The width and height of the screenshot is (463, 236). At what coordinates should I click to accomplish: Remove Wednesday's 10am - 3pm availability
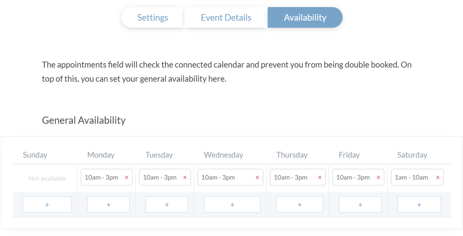point(257,178)
